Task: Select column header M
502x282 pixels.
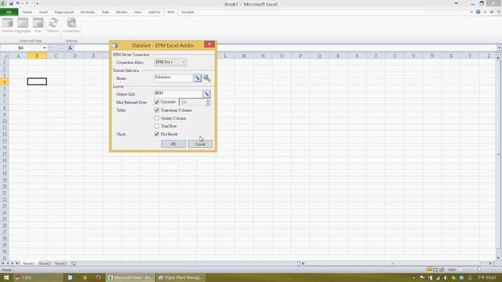Action: point(244,56)
